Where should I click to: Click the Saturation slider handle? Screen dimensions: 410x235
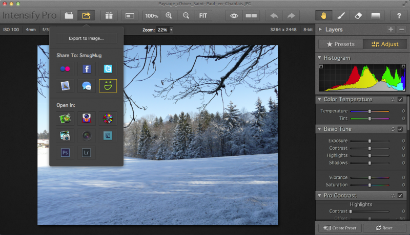point(370,185)
